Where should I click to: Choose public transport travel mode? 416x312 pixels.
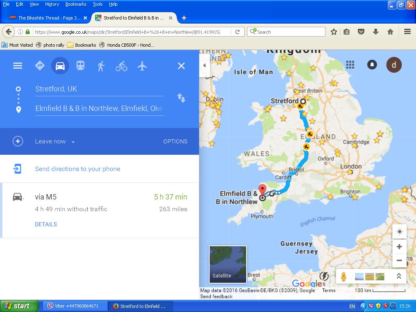(x=80, y=65)
